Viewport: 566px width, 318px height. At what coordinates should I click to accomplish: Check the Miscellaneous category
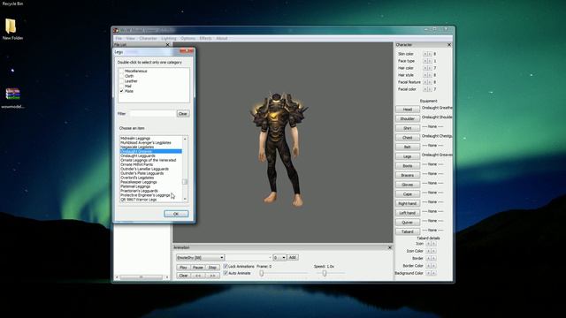click(122, 71)
